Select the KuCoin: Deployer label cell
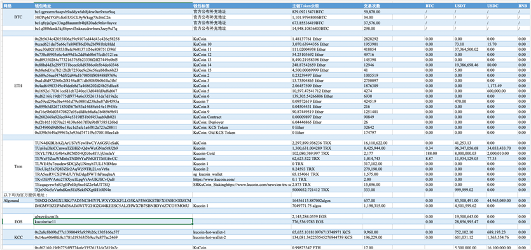531x250 pixels. click(242, 122)
